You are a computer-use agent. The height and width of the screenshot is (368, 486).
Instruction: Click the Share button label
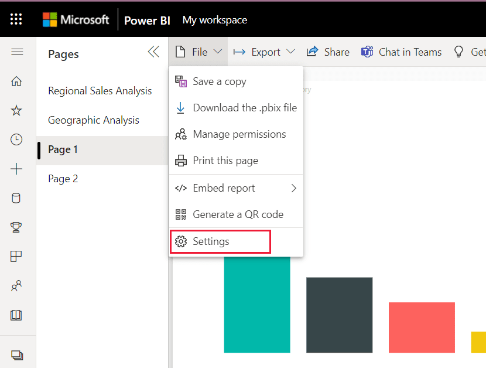(x=337, y=52)
